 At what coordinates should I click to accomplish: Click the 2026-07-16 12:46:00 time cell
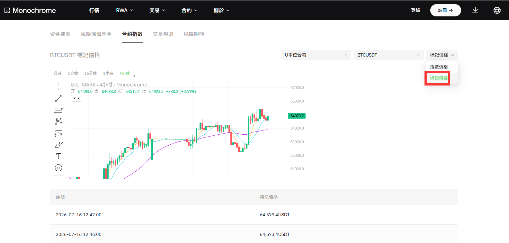point(79,234)
